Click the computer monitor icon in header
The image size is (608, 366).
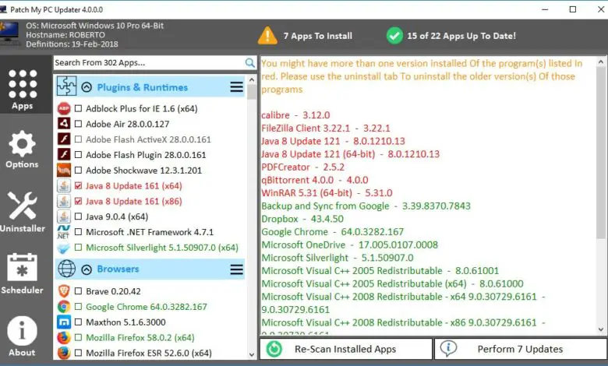pyautogui.click(x=9, y=33)
